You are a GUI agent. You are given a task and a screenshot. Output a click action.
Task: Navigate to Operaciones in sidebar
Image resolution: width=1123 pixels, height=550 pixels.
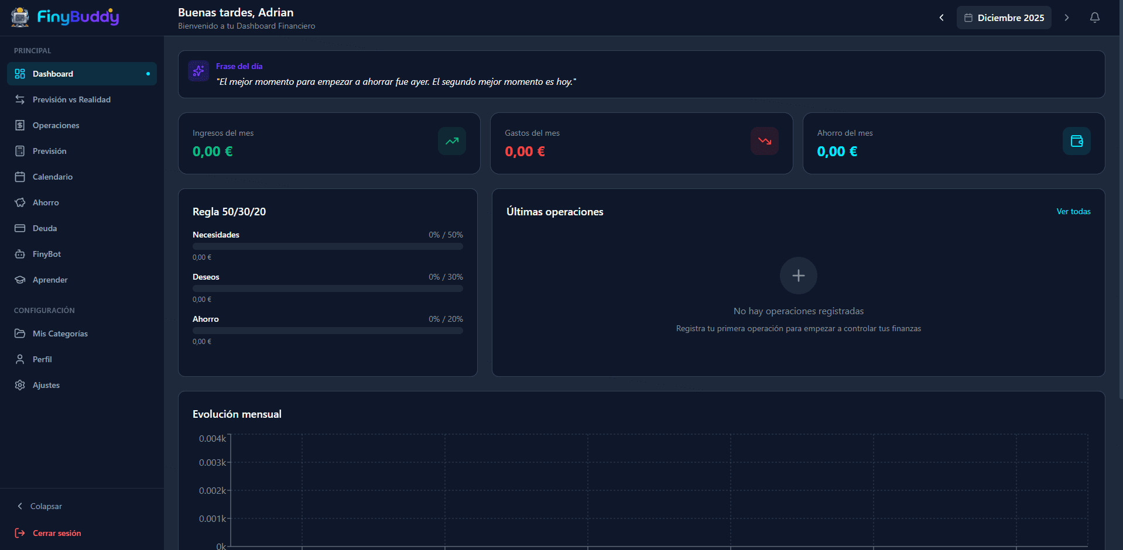tap(56, 125)
